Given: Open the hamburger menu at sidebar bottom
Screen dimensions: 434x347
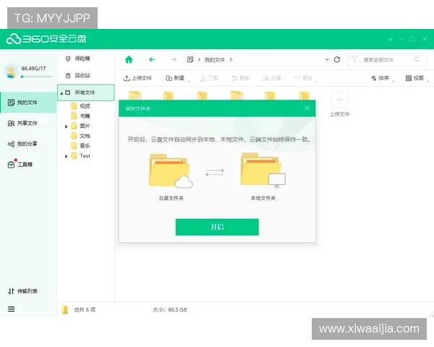Looking at the screenshot, I should (12, 309).
